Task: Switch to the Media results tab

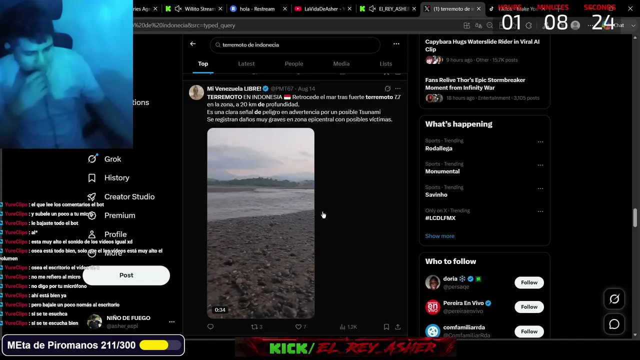Action: point(341,64)
